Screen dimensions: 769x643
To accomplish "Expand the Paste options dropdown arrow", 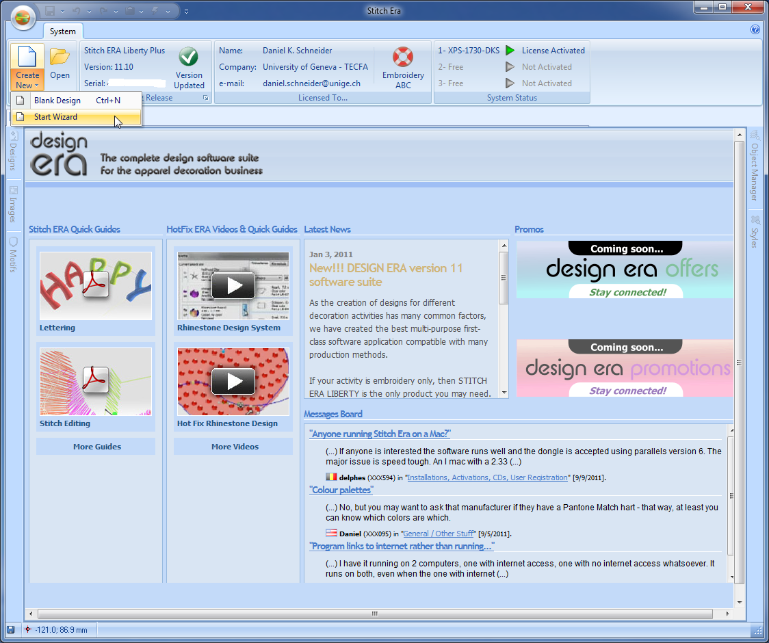I will click(x=141, y=11).
